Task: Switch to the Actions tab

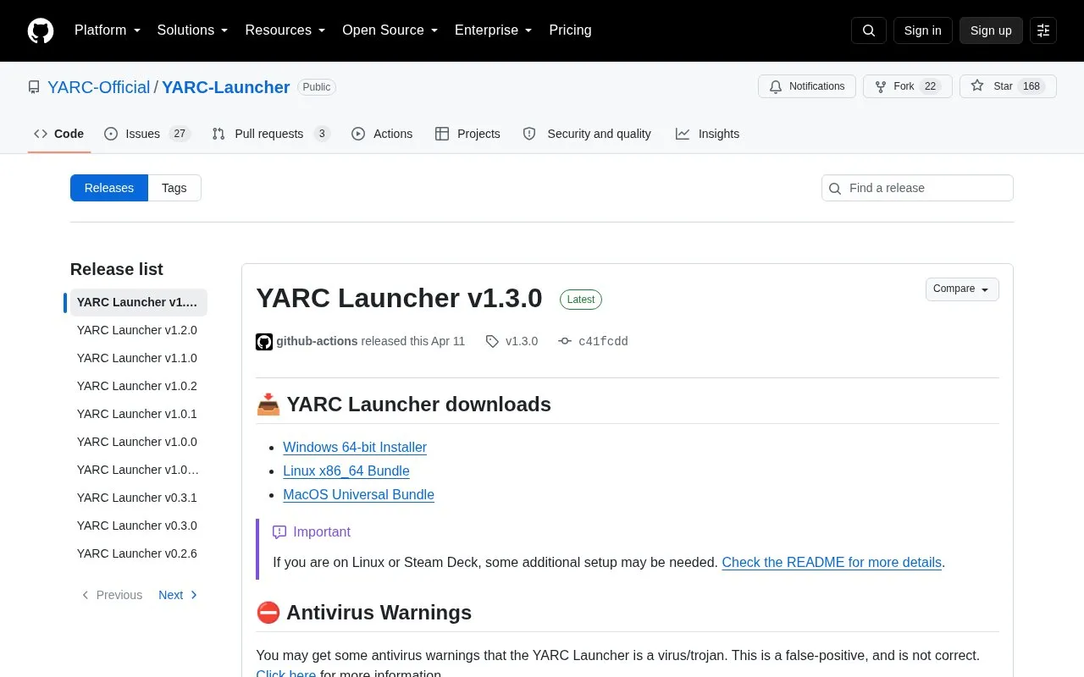Action: (382, 134)
